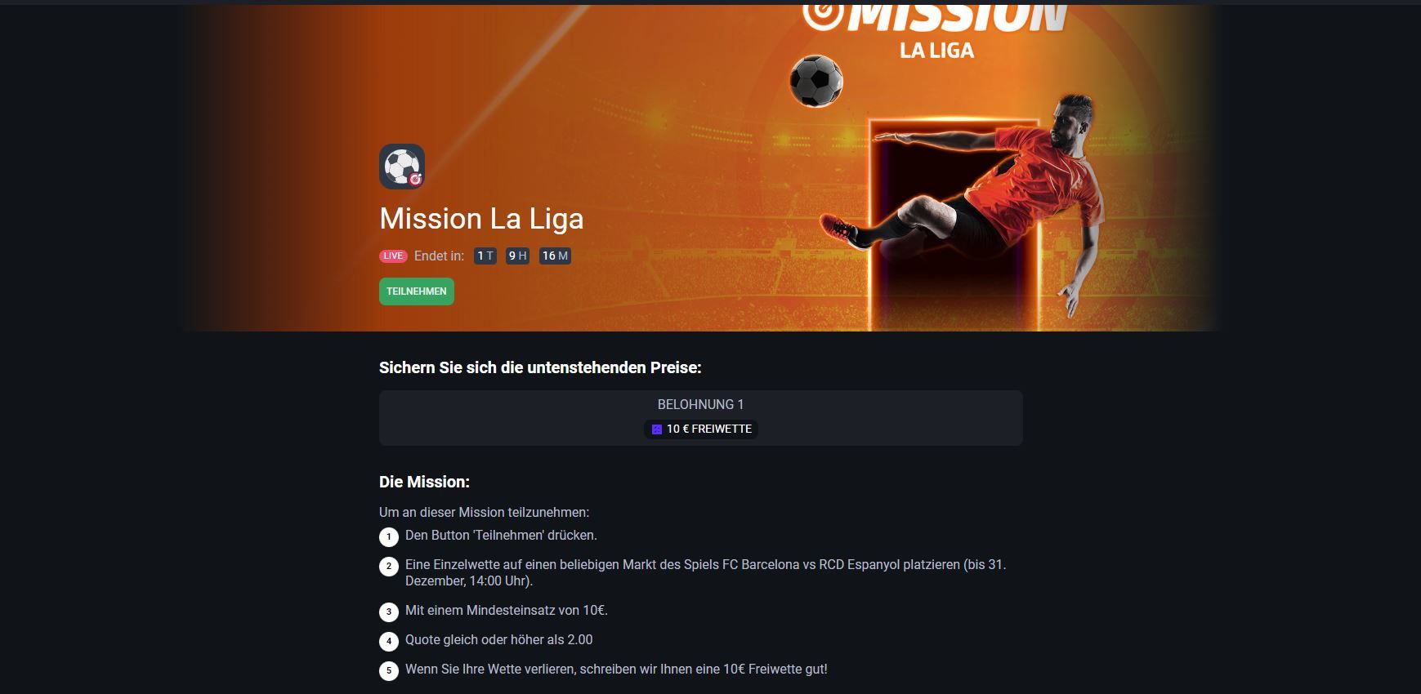The width and height of the screenshot is (1421, 694).
Task: Click the step 1 number circle
Action: 389,537
